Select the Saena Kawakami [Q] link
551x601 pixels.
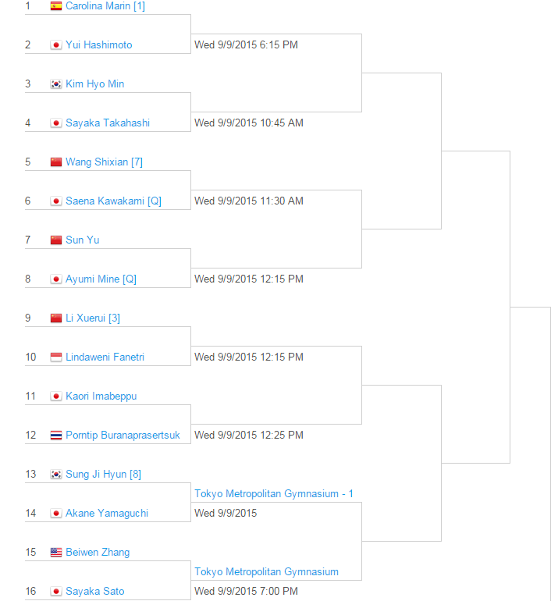113,201
